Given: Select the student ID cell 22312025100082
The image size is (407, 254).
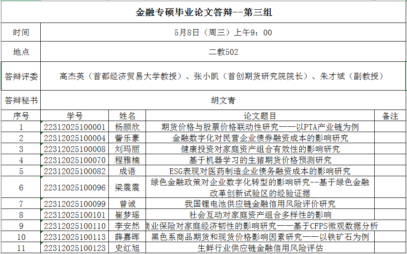Looking at the screenshot, I should point(74,171).
